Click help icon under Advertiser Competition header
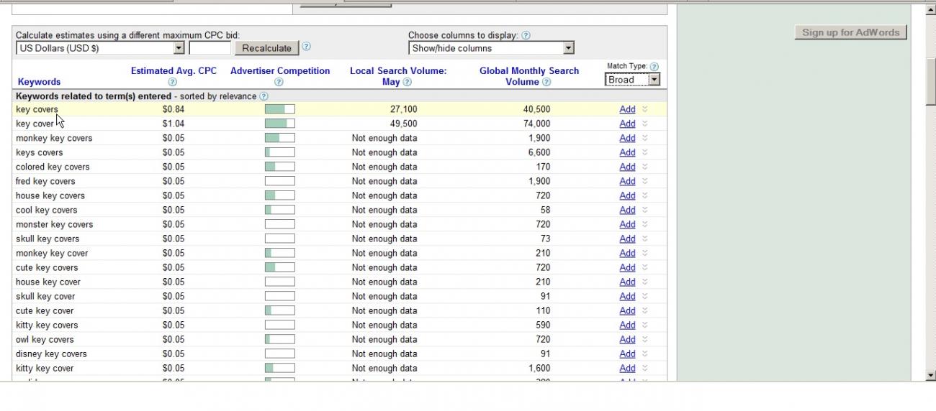 (x=279, y=83)
